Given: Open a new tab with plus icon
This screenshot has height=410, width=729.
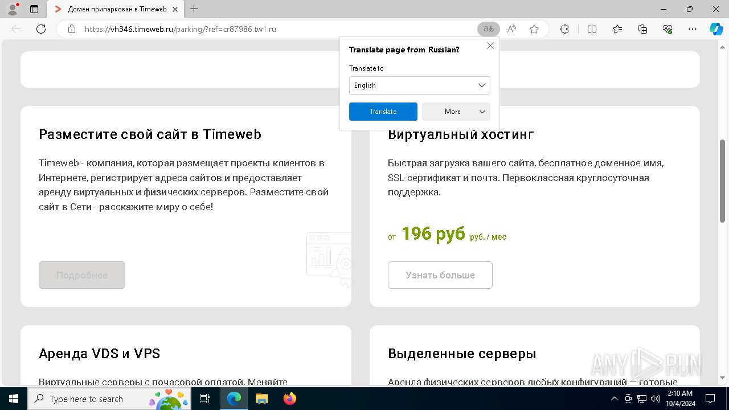Looking at the screenshot, I should pyautogui.click(x=194, y=9).
